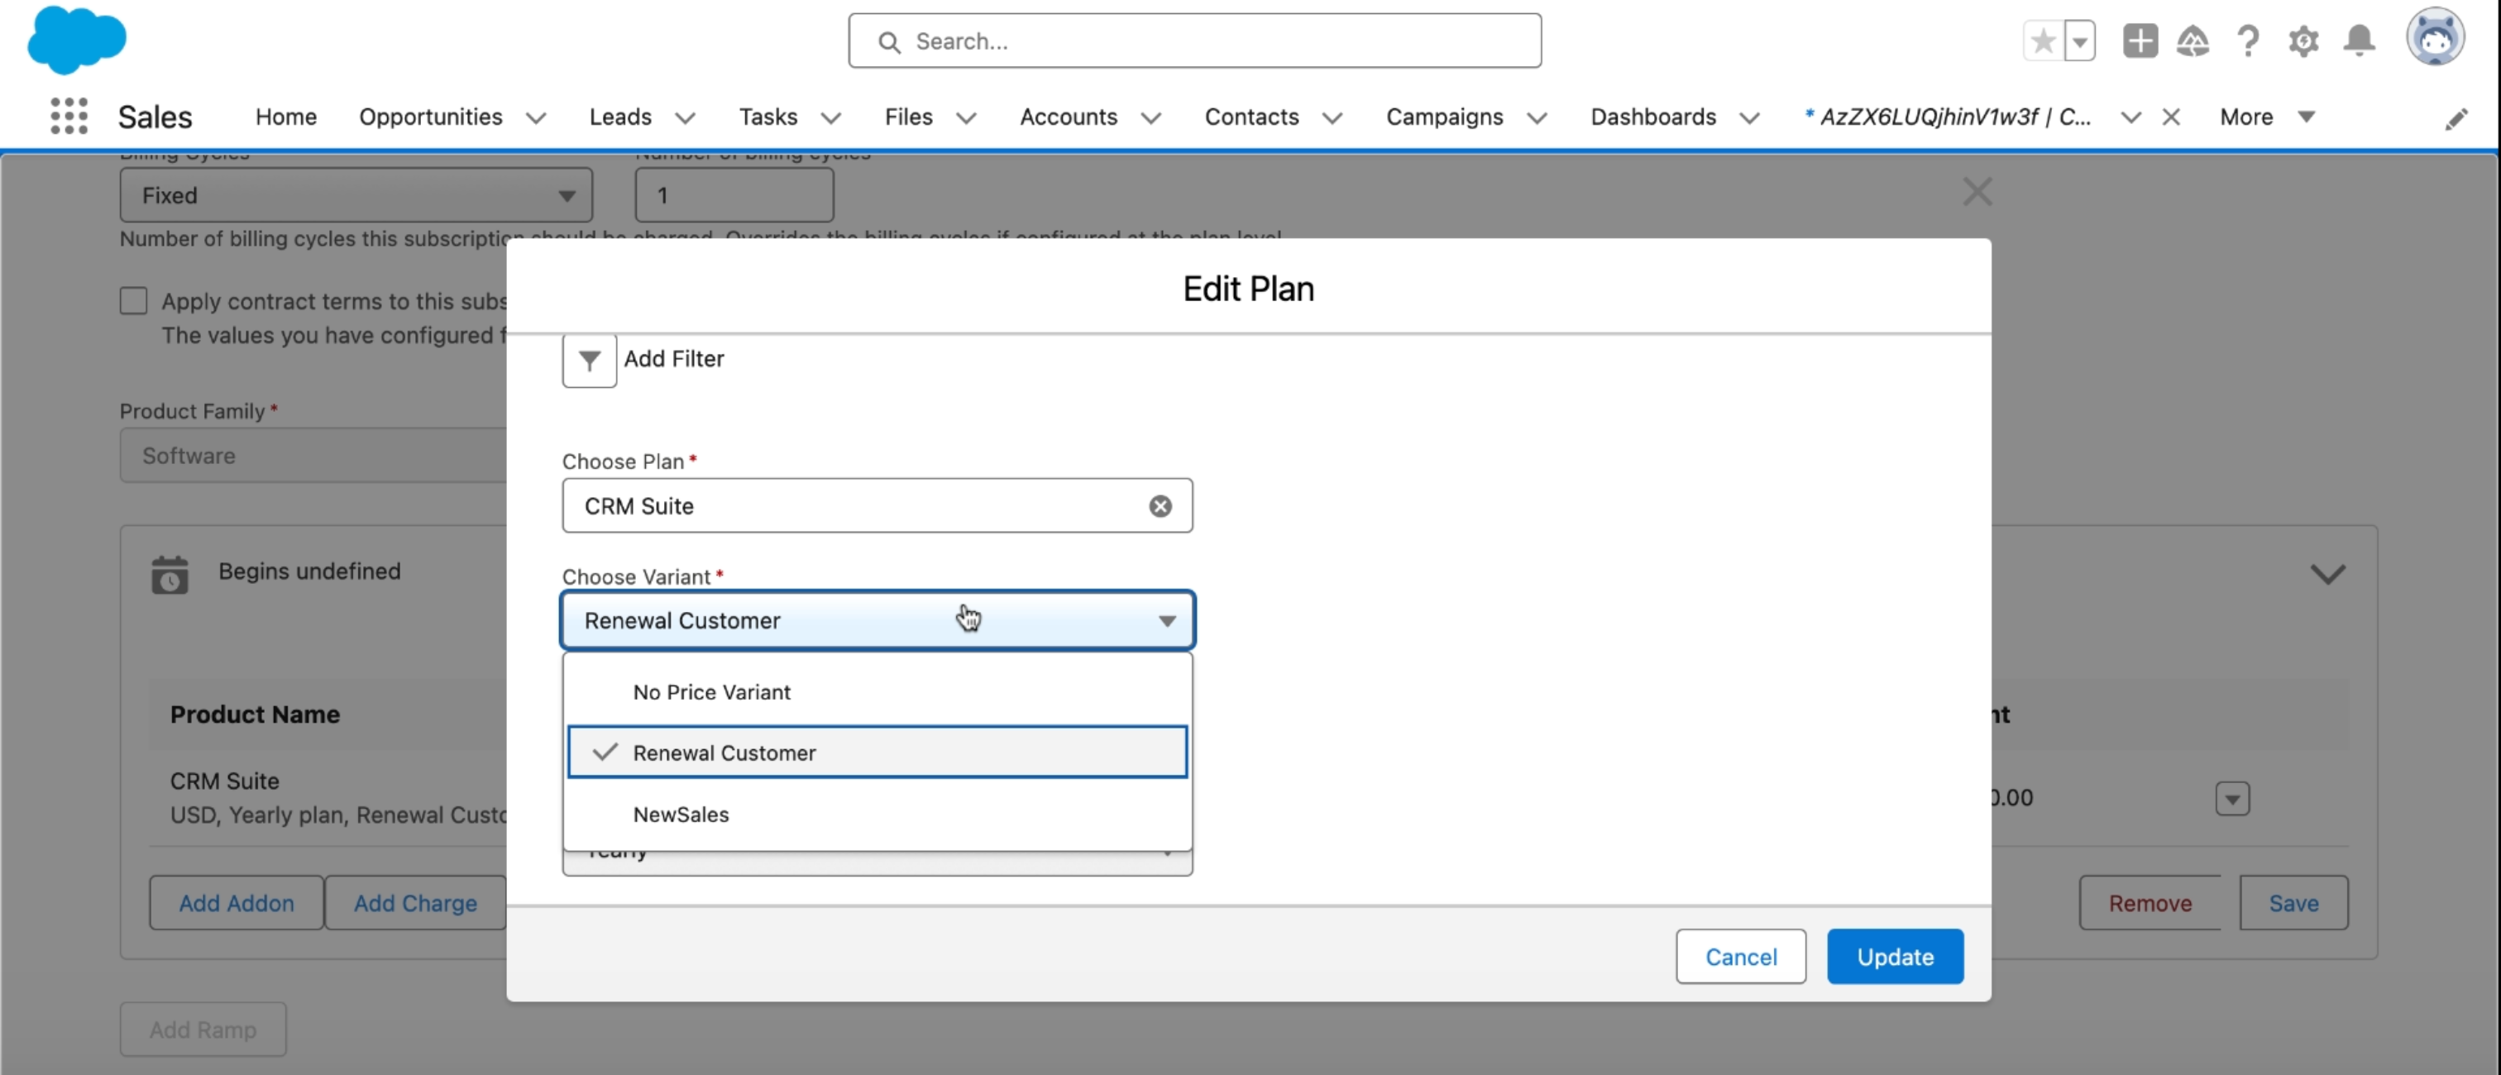The height and width of the screenshot is (1075, 2501).
Task: View notifications bell
Action: click(x=2360, y=41)
